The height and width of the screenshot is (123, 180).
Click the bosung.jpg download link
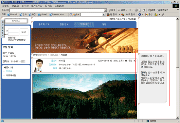[64, 64]
